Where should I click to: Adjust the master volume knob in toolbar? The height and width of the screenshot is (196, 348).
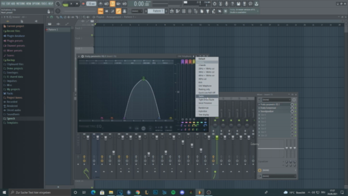(x=58, y=4)
